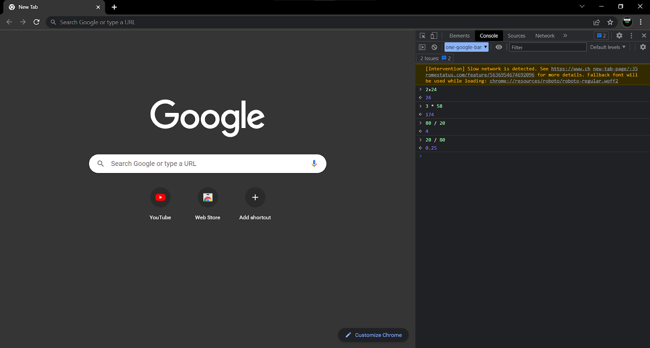This screenshot has width=650, height=348.
Task: Add a new shortcut tile
Action: tap(255, 204)
